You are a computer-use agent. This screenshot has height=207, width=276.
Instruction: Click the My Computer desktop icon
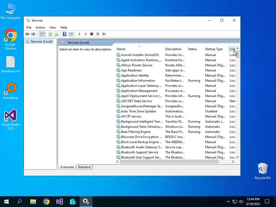click(11, 11)
